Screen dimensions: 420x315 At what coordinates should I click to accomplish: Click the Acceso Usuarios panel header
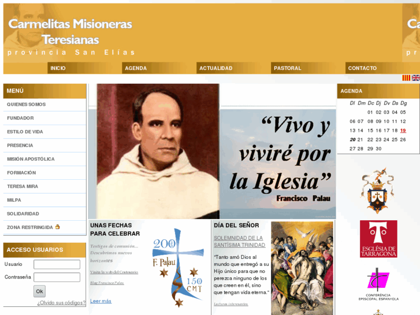[x=44, y=250]
